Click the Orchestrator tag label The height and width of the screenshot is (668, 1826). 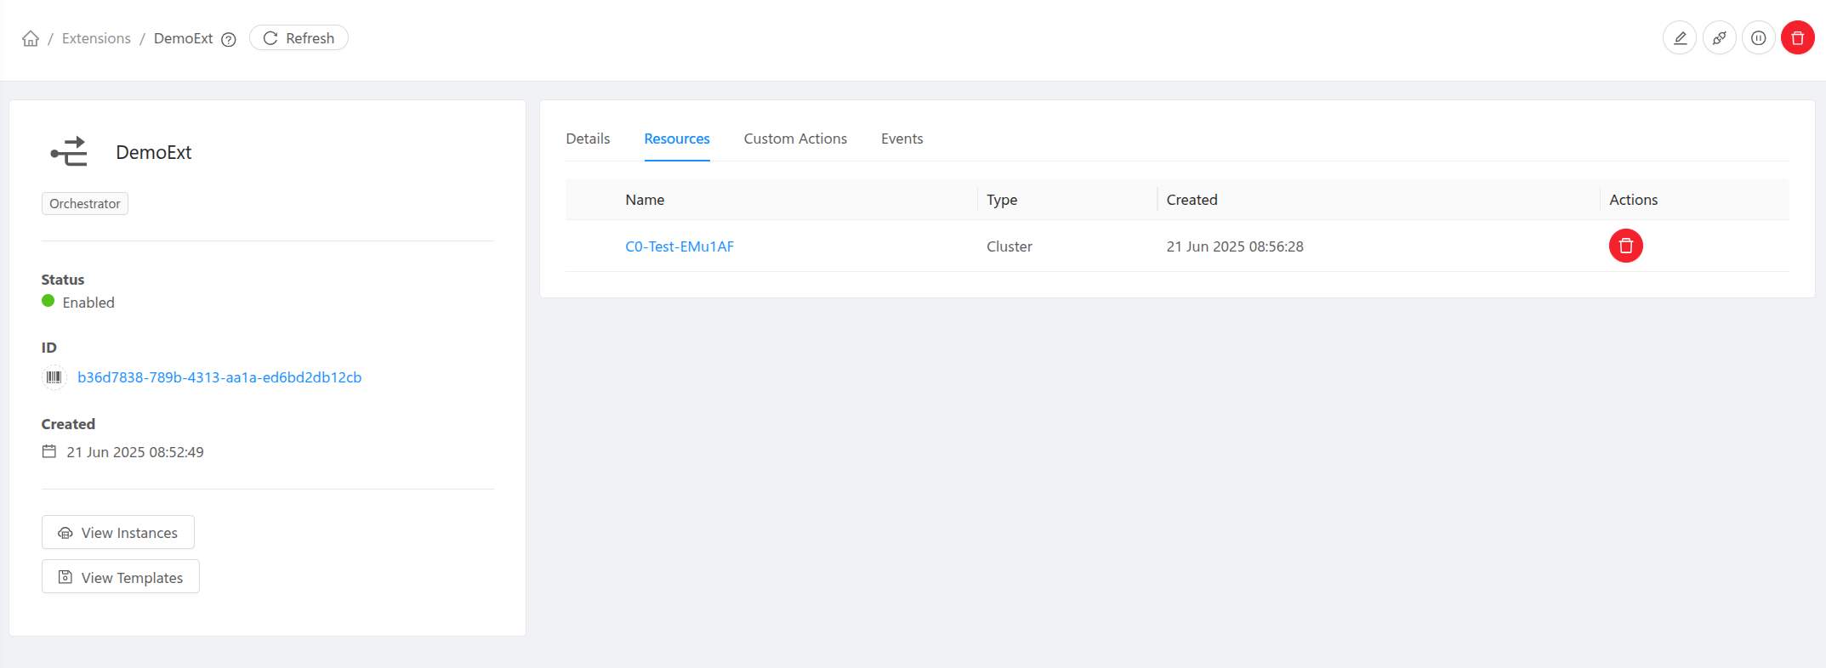(x=85, y=204)
